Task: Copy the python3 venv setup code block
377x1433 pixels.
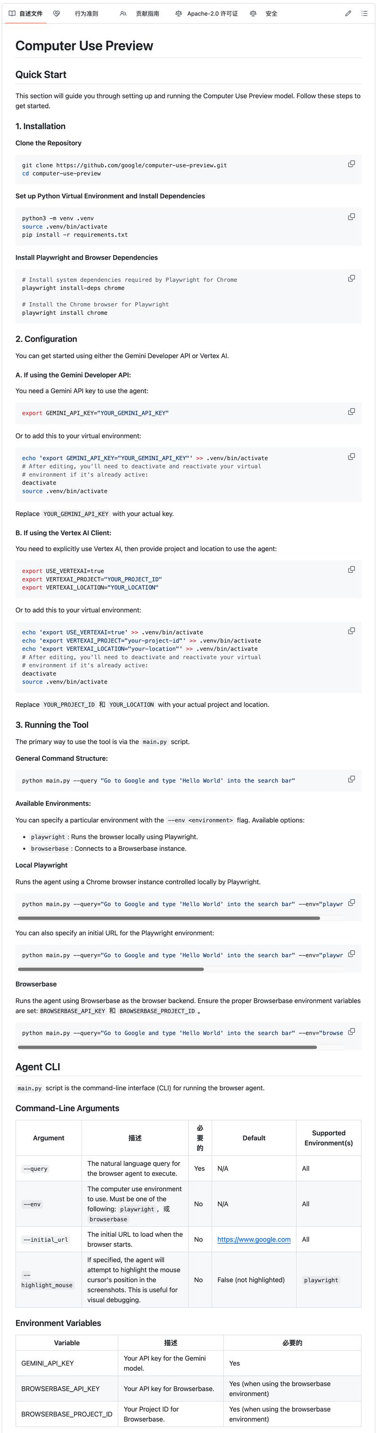Action: pos(352,216)
